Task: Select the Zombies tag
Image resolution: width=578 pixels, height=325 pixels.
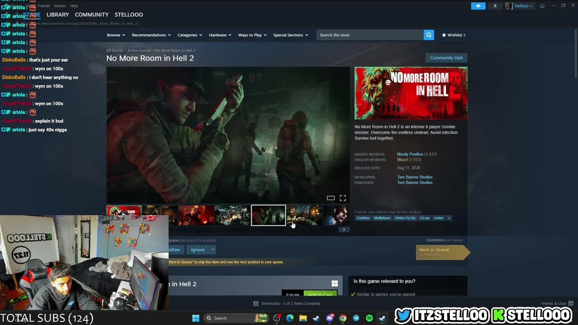Action: pyautogui.click(x=363, y=218)
